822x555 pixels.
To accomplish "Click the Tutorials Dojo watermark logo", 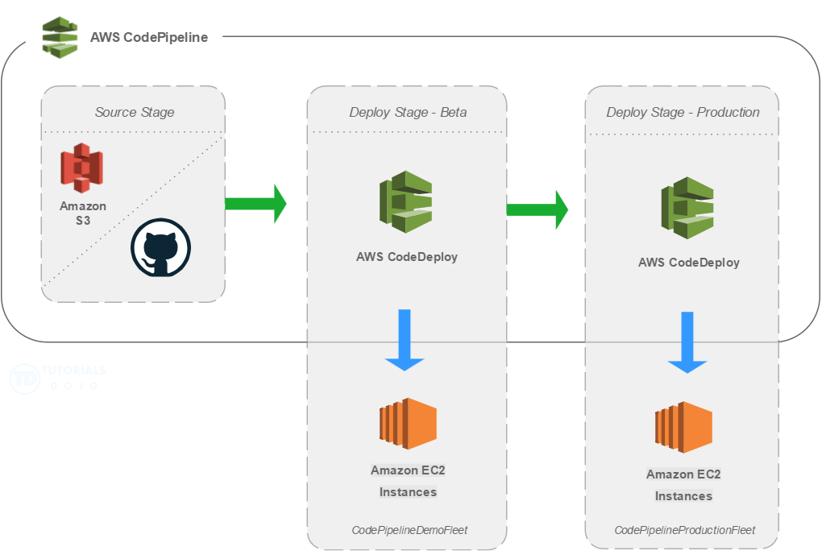I will coord(24,378).
